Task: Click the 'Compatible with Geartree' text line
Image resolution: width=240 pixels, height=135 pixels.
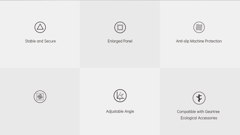Action: coord(198,111)
